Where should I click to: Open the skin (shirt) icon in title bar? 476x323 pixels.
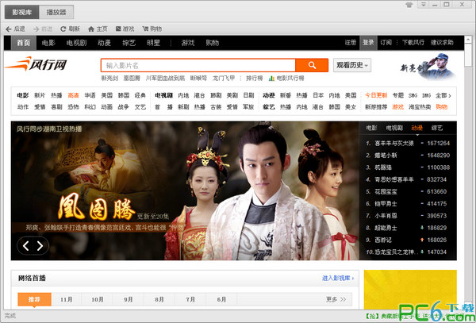pyautogui.click(x=409, y=5)
